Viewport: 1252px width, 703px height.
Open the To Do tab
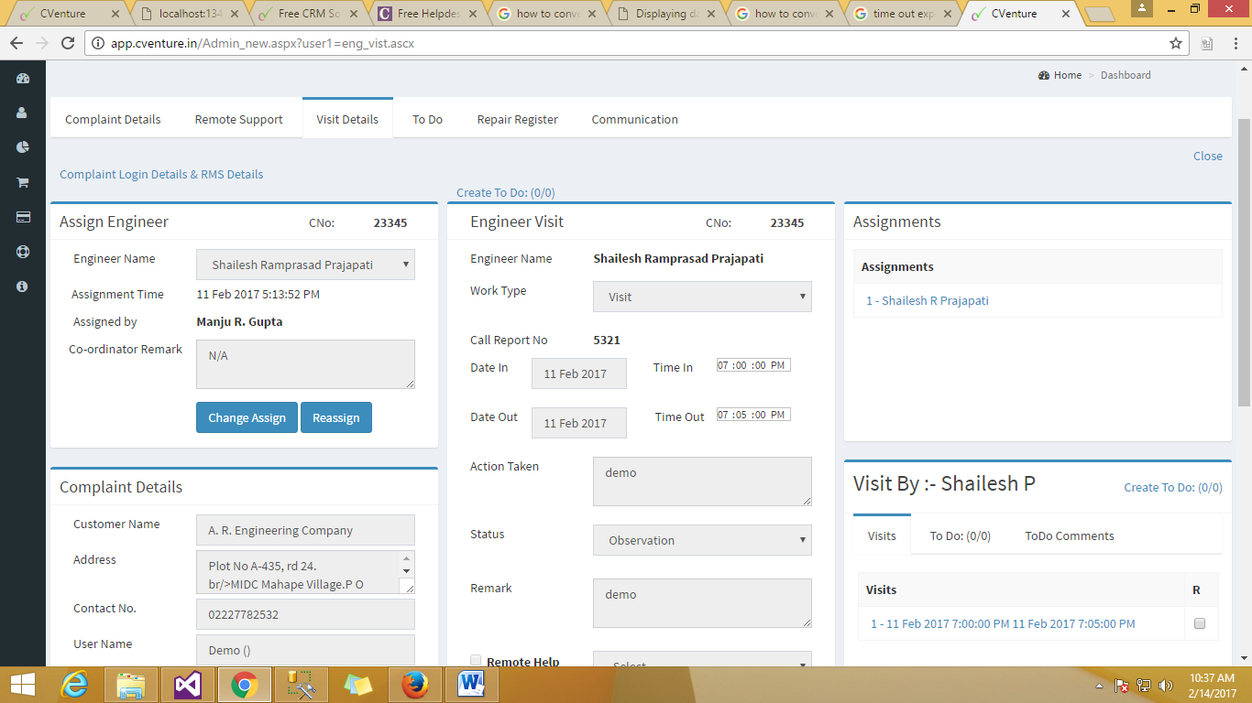pos(427,119)
